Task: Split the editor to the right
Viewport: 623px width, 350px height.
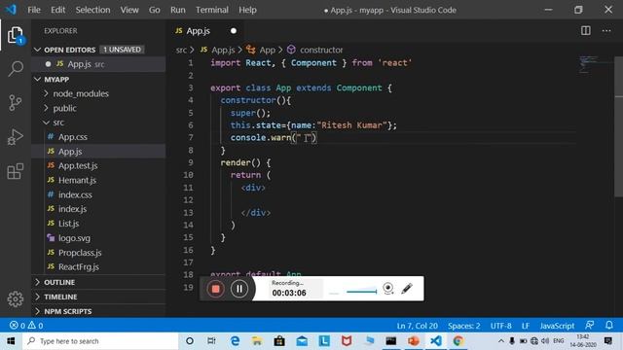Action: pyautogui.click(x=586, y=30)
